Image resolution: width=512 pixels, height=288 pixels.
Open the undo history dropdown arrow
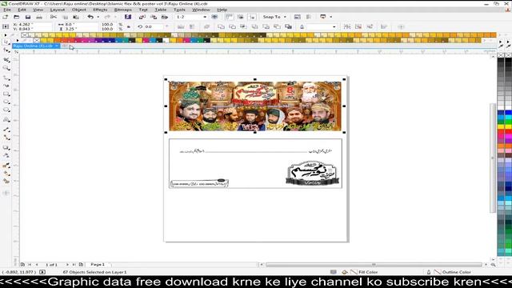click(x=98, y=17)
